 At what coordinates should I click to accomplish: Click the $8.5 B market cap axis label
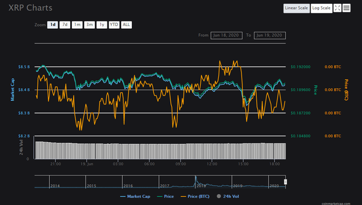pos(24,67)
